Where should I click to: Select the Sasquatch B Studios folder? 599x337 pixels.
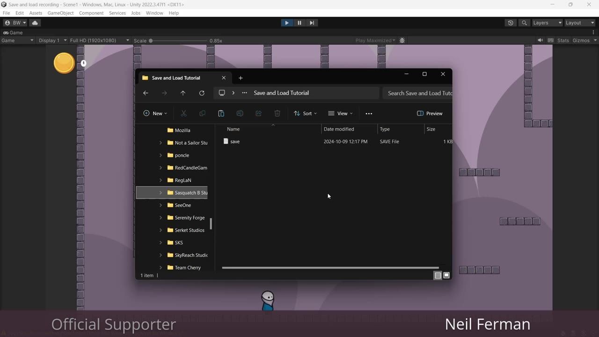[x=172, y=192]
